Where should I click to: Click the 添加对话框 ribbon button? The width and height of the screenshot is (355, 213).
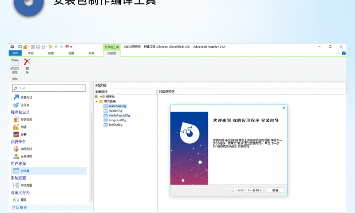(x=15, y=66)
